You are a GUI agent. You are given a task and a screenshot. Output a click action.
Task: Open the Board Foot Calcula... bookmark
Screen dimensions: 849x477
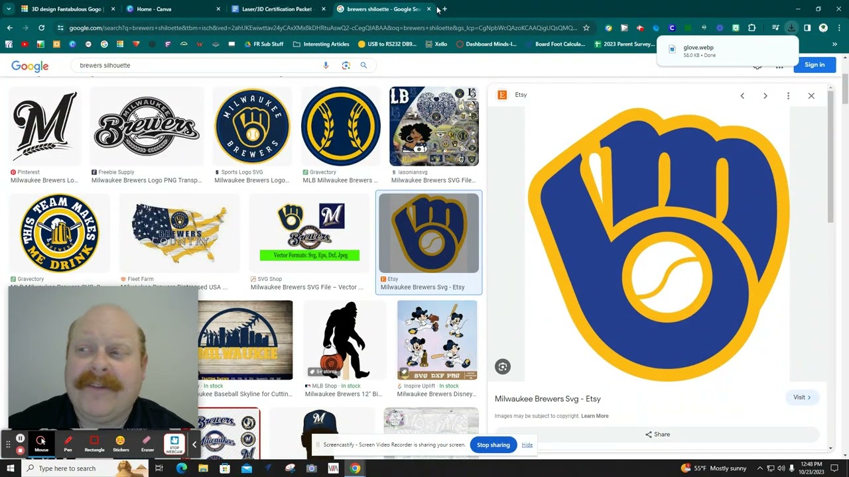click(x=555, y=44)
